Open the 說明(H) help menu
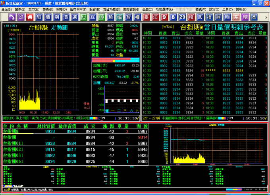Viewport: 270px width, 195px height. pos(241,9)
